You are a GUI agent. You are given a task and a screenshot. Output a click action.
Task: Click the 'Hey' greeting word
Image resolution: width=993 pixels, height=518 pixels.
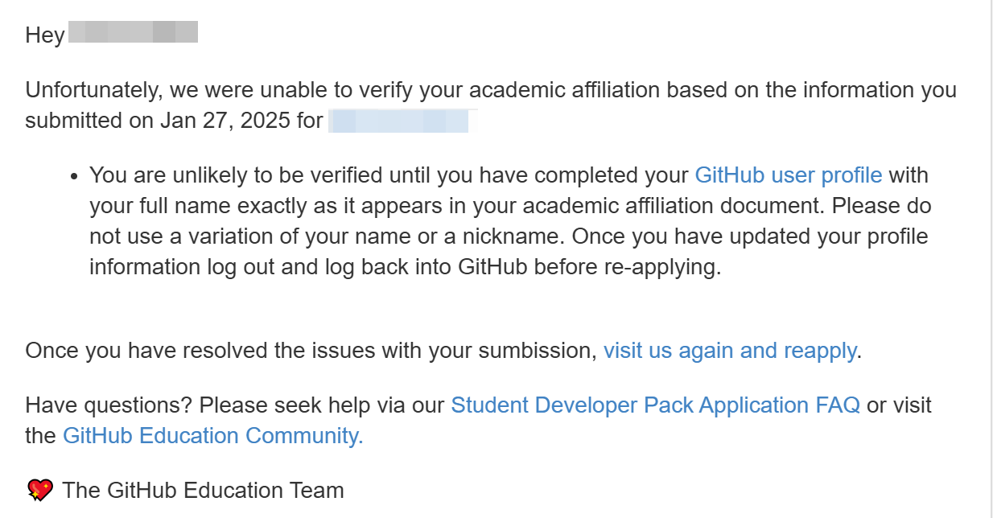[x=45, y=35]
